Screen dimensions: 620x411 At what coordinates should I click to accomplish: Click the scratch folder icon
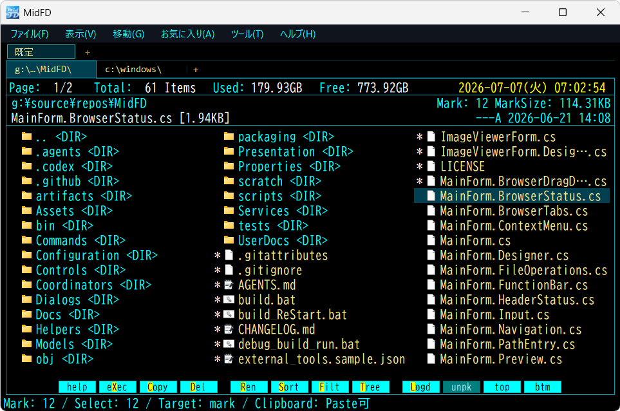click(229, 181)
